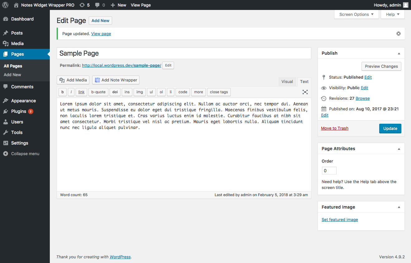Screen dimensions: 411x263
Task: Click the Collapse menu icon in sidebar
Action: (5, 154)
